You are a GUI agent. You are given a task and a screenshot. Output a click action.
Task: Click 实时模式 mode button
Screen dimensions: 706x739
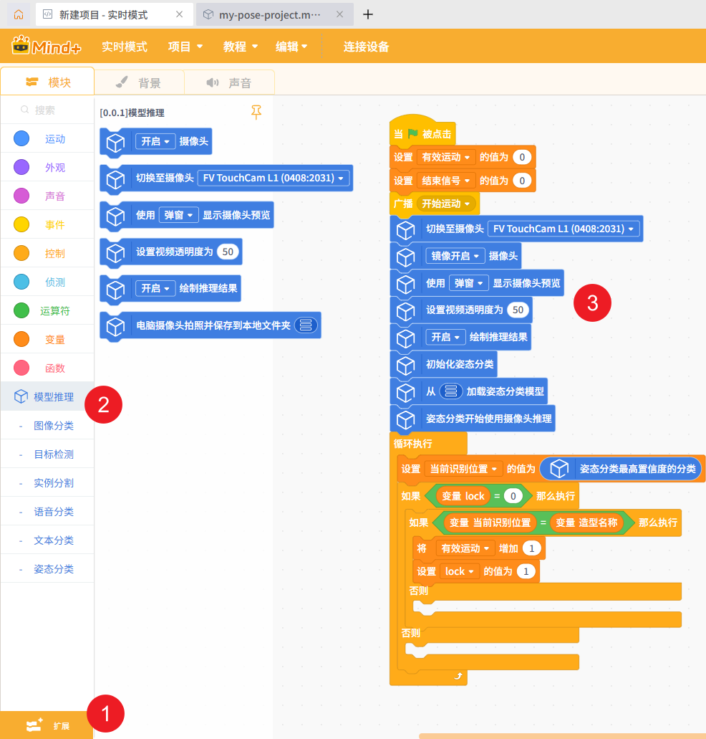pos(125,47)
